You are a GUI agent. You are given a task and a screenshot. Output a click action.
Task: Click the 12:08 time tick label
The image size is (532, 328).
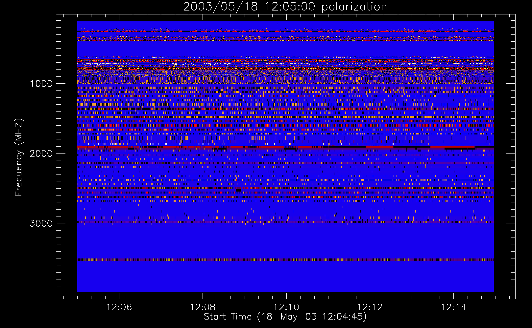click(x=203, y=307)
